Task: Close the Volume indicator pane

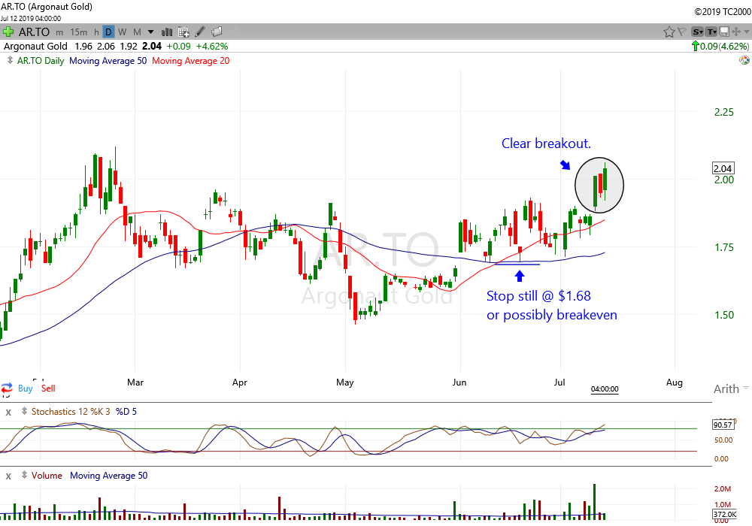Action: tap(8, 476)
